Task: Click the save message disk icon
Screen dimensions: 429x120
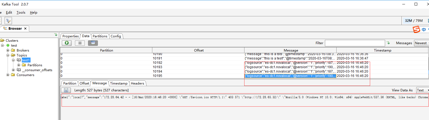Action: (x=66, y=90)
